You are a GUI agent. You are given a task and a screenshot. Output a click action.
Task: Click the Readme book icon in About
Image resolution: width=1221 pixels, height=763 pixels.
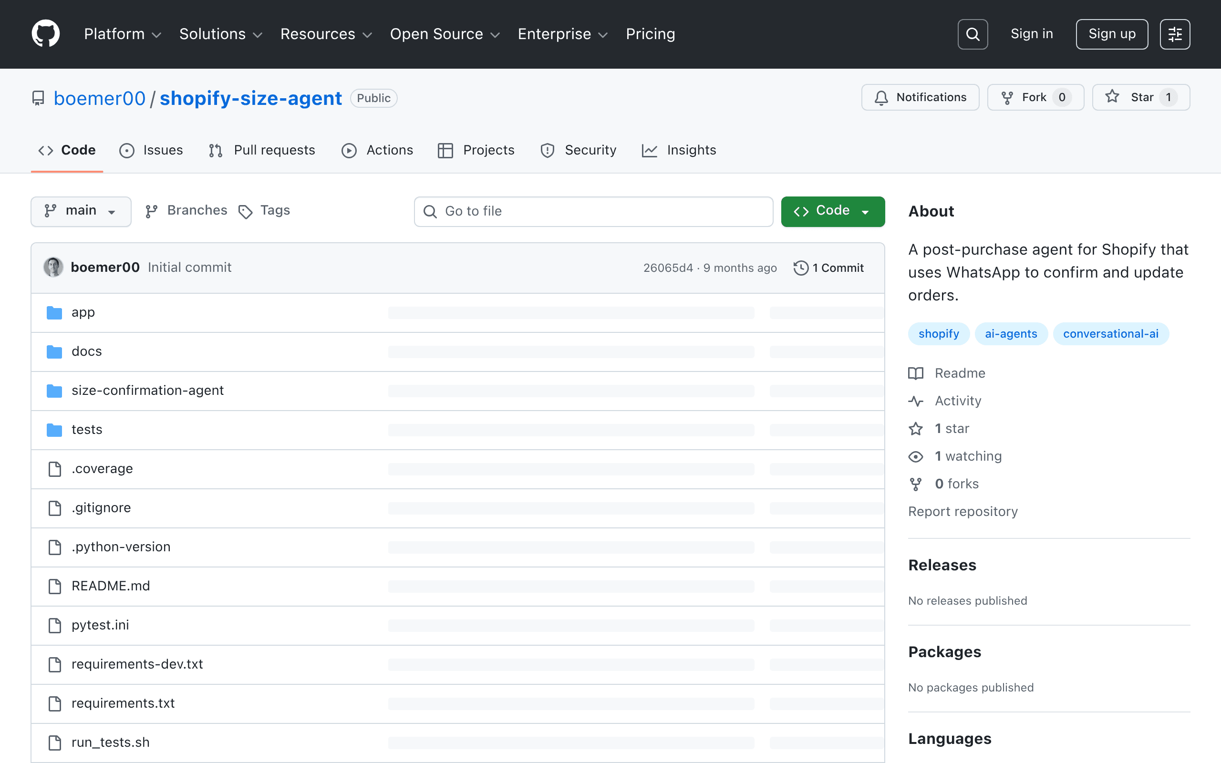point(916,373)
